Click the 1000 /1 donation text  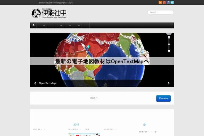point(93,98)
